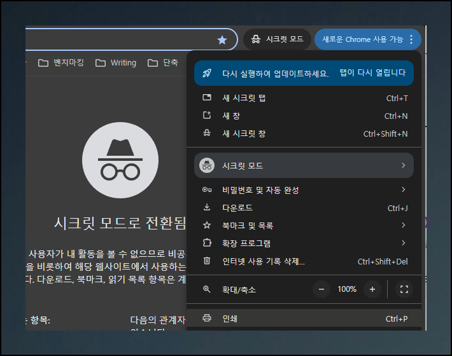Select 인터넷 사용 기록 삭제 menu item
This screenshot has width=452, height=356.
coord(304,261)
